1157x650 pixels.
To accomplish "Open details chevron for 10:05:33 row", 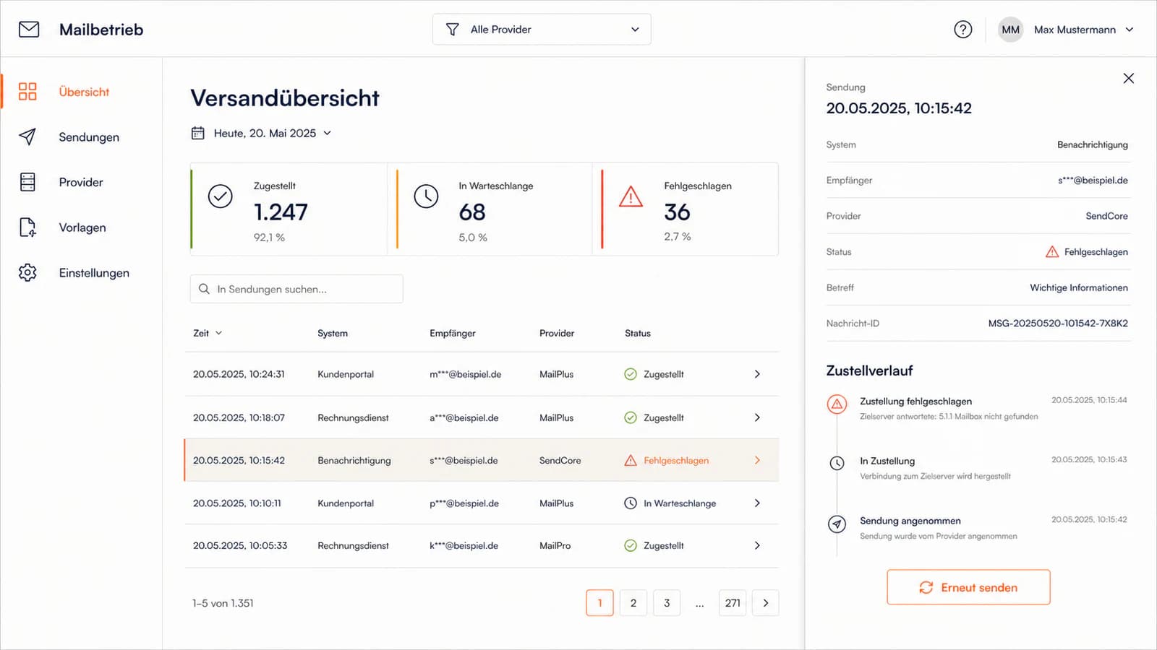I will tap(757, 545).
